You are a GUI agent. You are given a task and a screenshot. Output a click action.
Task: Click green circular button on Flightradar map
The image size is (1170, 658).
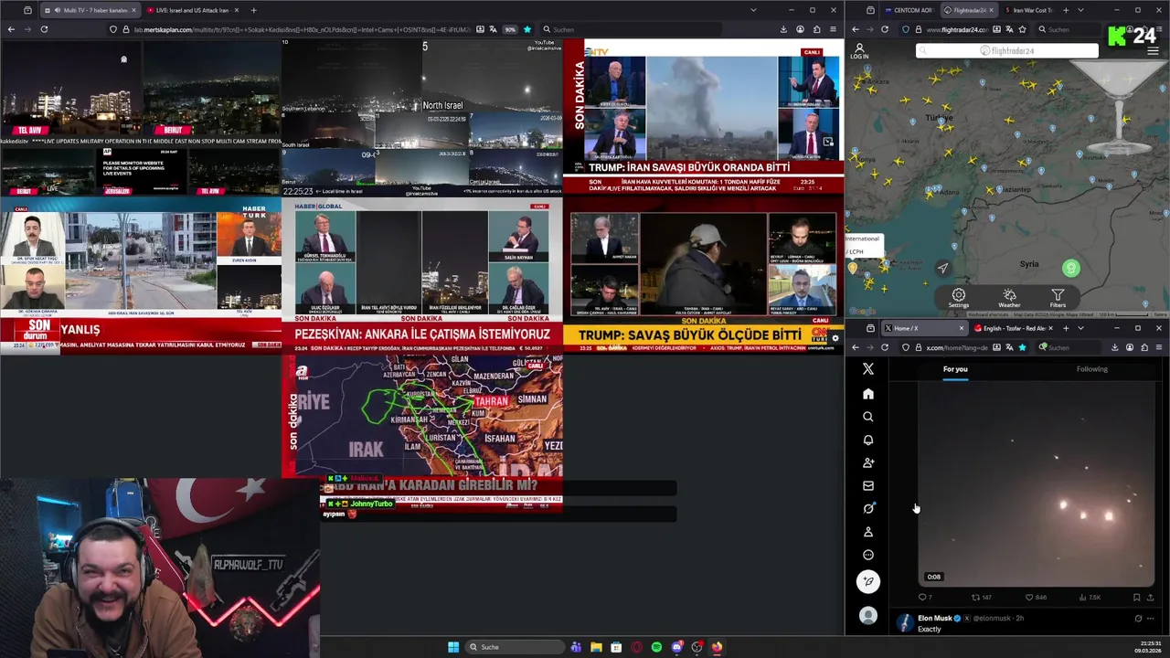(1071, 269)
